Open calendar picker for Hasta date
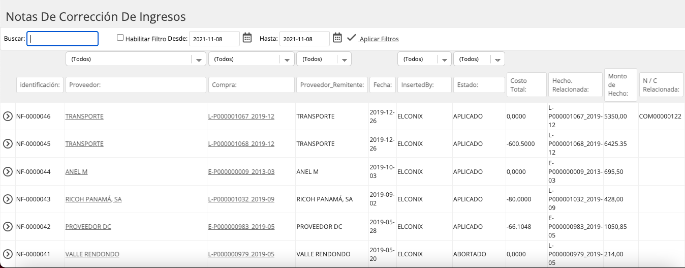The image size is (685, 268). pos(337,38)
